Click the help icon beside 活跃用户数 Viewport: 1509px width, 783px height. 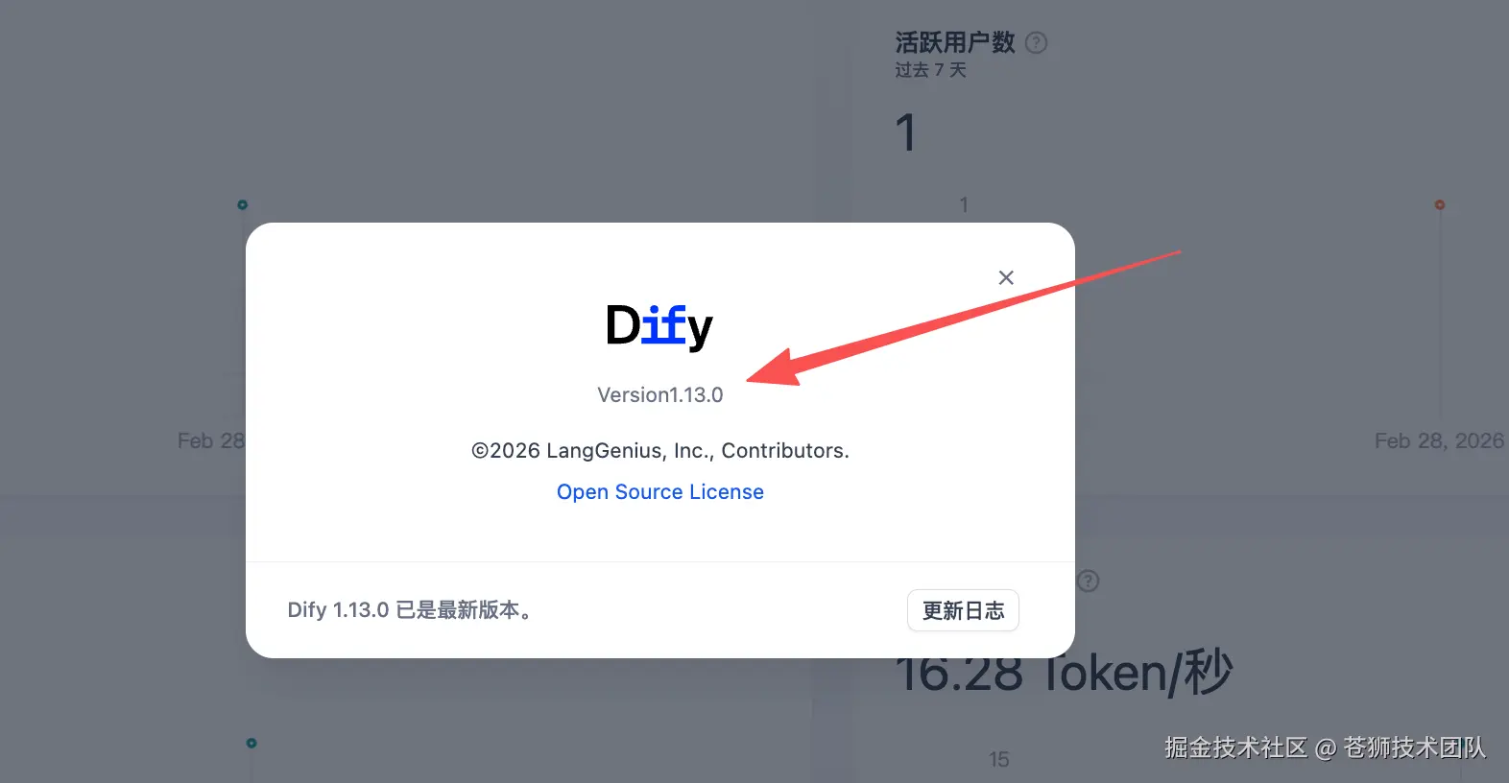tap(1037, 42)
